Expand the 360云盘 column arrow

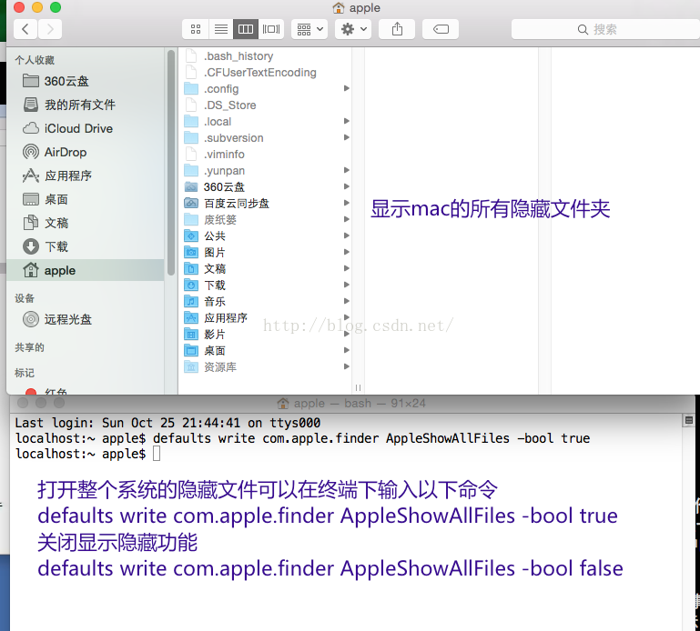point(346,186)
